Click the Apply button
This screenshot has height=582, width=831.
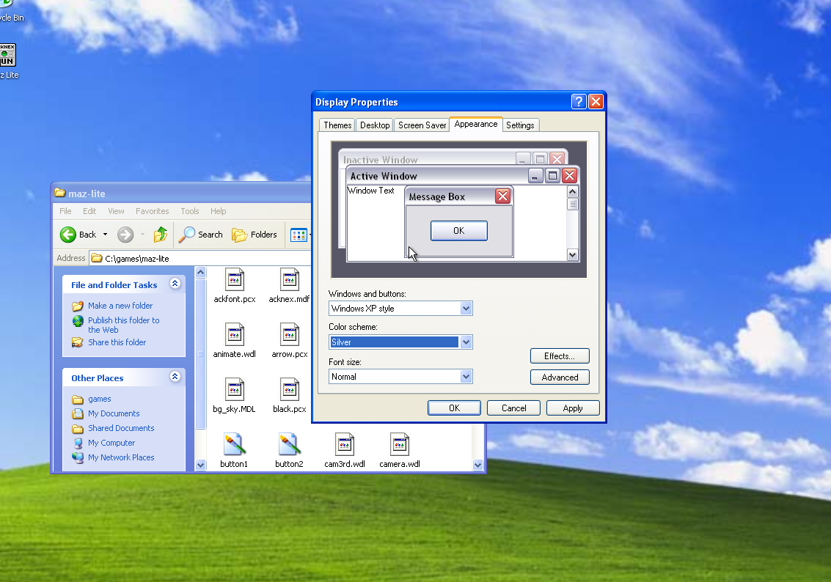coord(573,408)
